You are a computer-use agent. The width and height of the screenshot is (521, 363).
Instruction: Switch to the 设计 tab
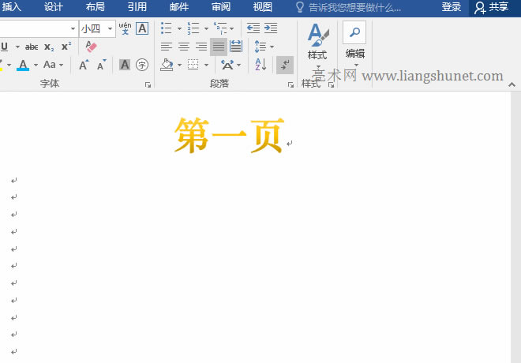(54, 7)
